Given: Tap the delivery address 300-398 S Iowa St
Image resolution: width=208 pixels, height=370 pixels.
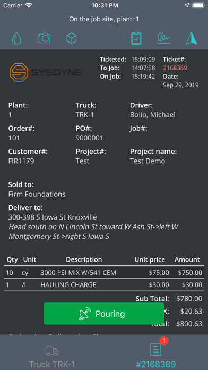Looking at the screenshot, I should (53, 217).
